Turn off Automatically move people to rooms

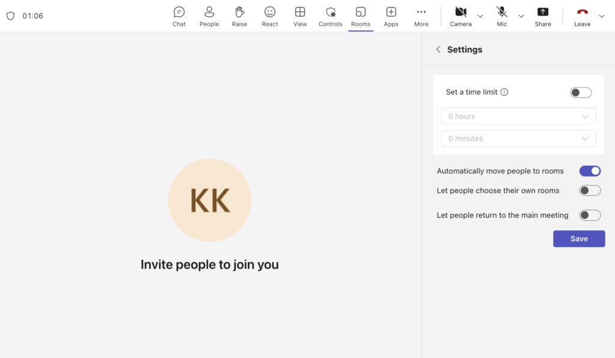pos(590,171)
